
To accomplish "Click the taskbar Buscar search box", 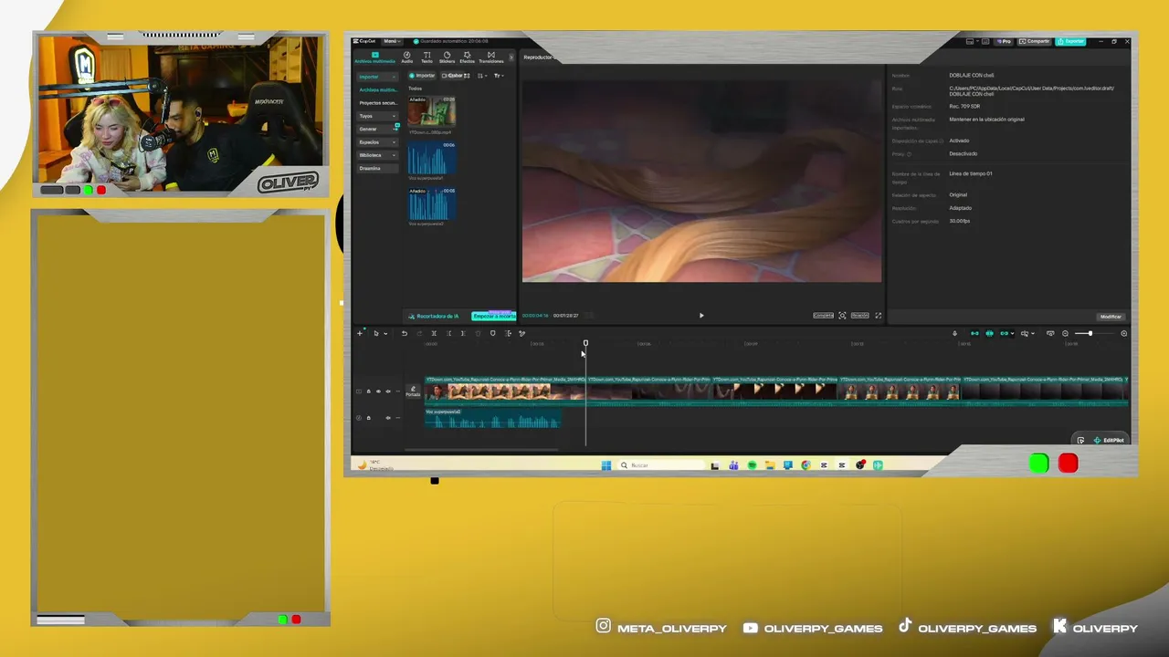I will 661,465.
